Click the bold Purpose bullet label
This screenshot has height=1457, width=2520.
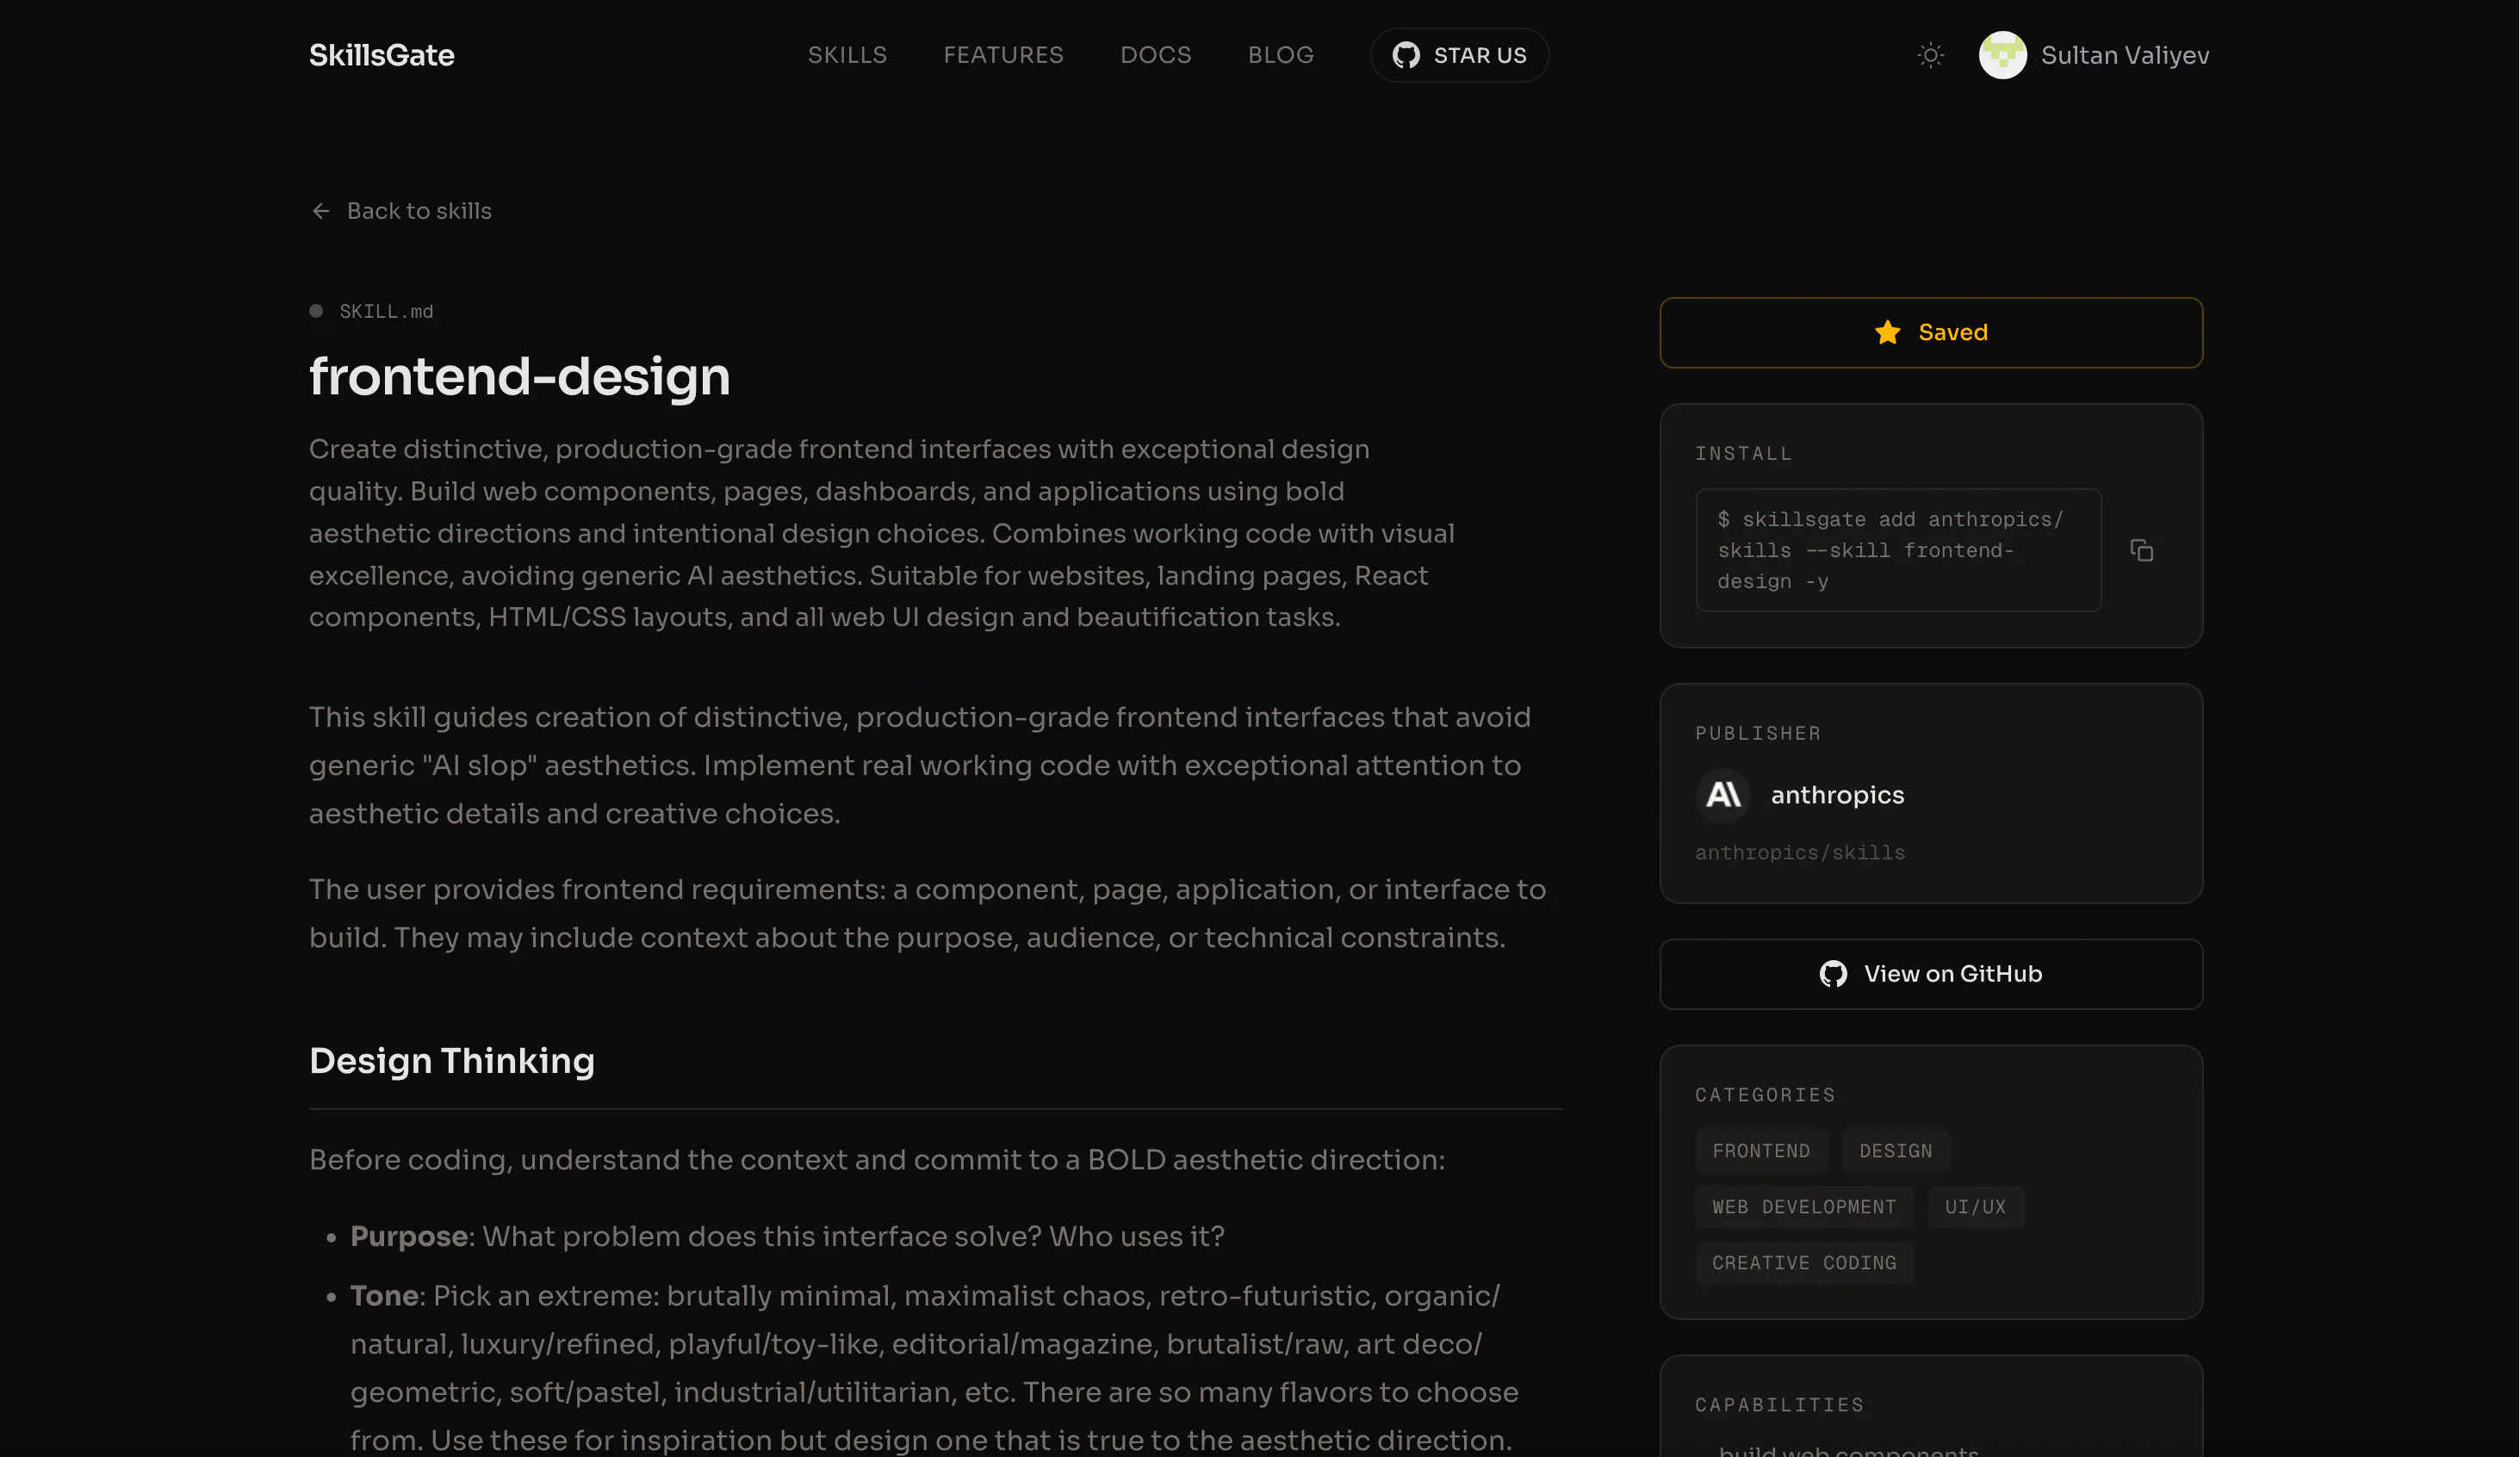pos(408,1237)
